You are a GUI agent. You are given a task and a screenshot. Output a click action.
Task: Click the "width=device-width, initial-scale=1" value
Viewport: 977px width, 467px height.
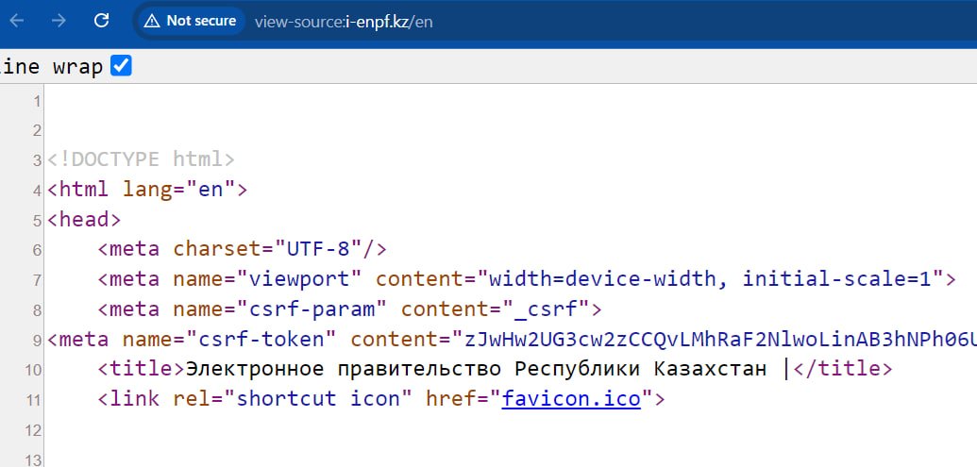pyautogui.click(x=710, y=279)
